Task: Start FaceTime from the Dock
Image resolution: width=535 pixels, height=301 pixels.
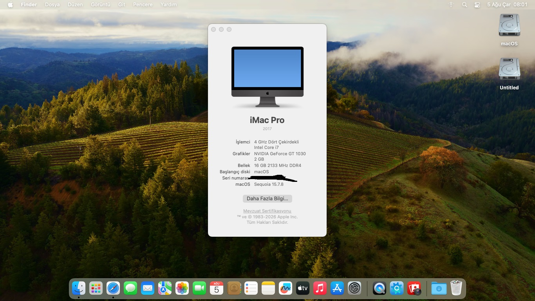Action: [x=199, y=288]
